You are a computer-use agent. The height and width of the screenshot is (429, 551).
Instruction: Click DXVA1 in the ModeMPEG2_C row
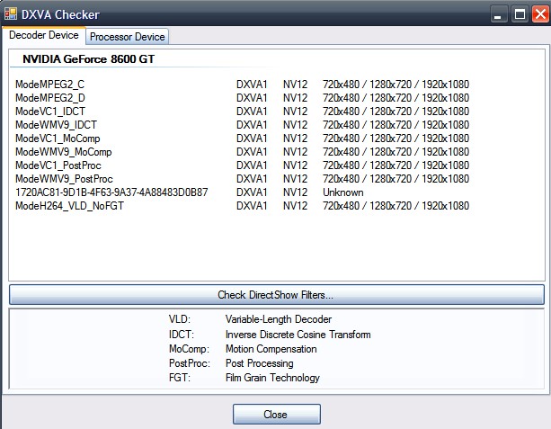pos(252,85)
